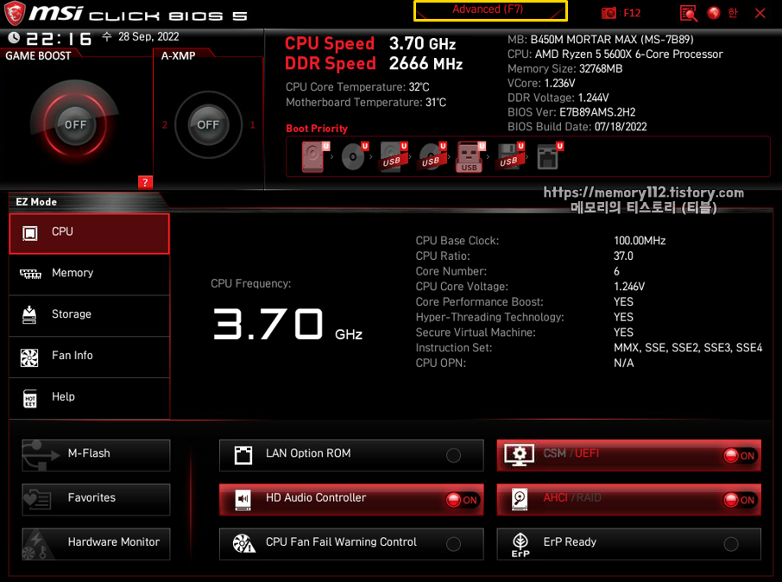Image resolution: width=782 pixels, height=582 pixels.
Task: Click the CSM/UEFI monitor gear icon
Action: tap(519, 455)
